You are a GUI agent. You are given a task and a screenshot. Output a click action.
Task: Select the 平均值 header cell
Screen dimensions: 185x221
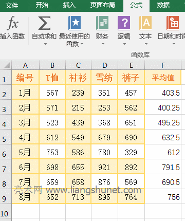tap(163, 78)
